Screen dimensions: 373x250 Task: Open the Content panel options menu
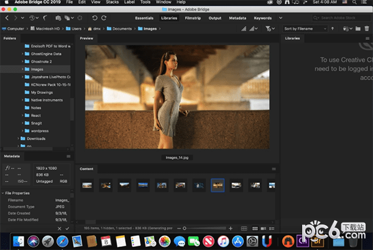(274, 169)
